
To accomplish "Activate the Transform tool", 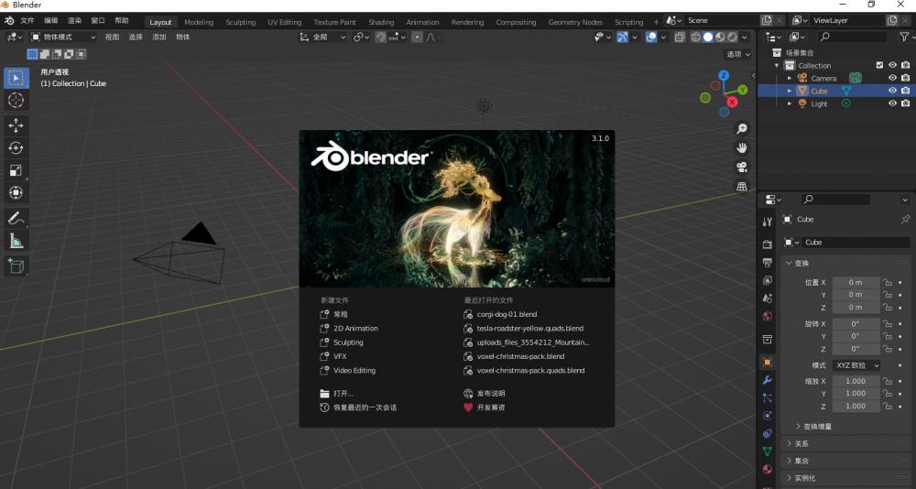I will point(16,192).
